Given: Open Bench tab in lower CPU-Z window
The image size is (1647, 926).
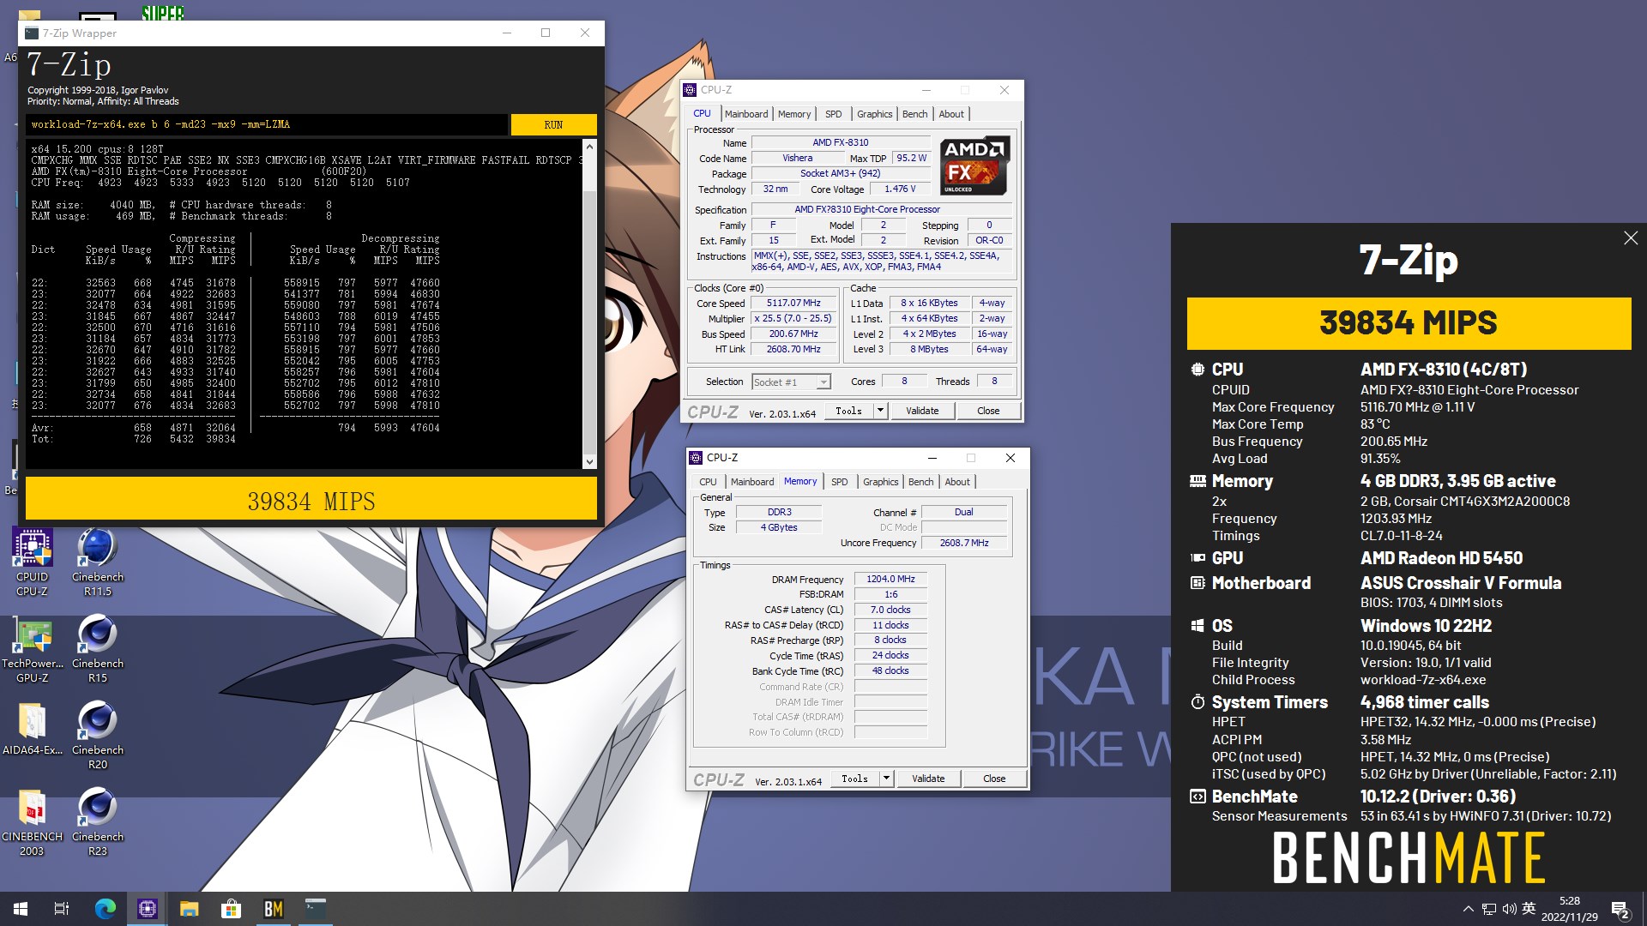Looking at the screenshot, I should tap(921, 482).
